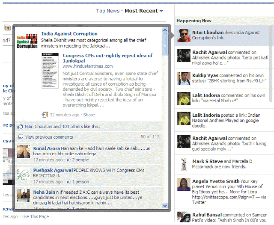Open India Against Corruption page link

[69, 33]
